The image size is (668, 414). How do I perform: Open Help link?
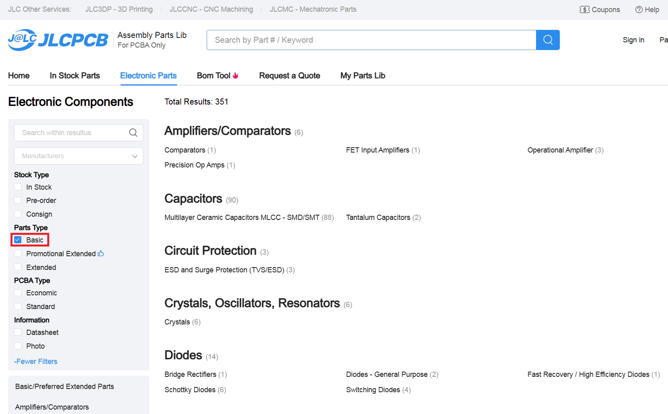[647, 9]
